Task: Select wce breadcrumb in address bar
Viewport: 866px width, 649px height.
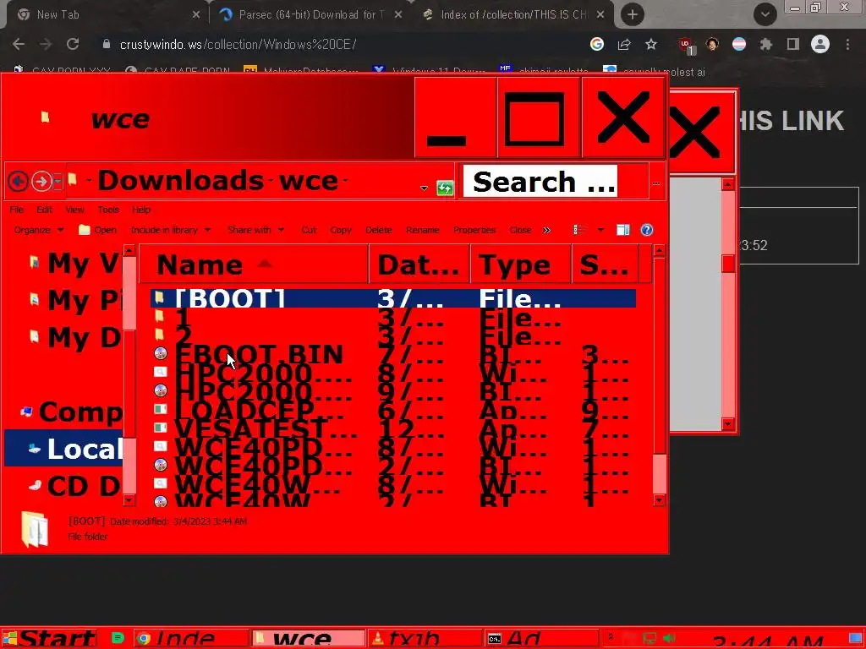Action: pyautogui.click(x=308, y=181)
